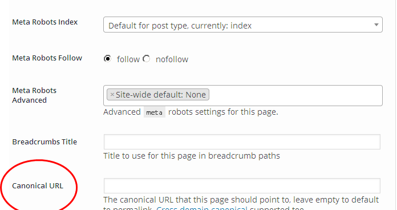
Task: Focus the Breadcrumbs Title text field
Action: (242, 142)
